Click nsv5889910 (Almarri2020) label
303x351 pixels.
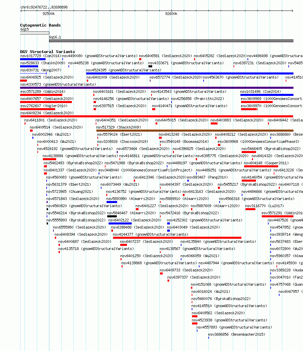tap(184, 199)
